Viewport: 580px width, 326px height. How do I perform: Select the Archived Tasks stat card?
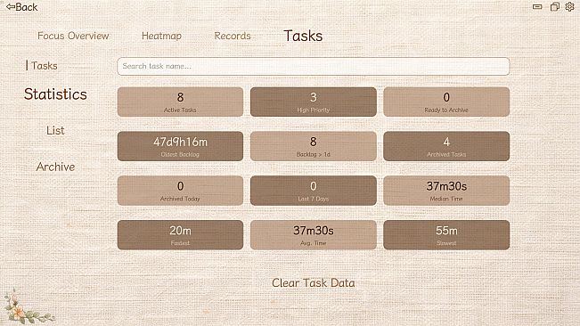tap(446, 146)
